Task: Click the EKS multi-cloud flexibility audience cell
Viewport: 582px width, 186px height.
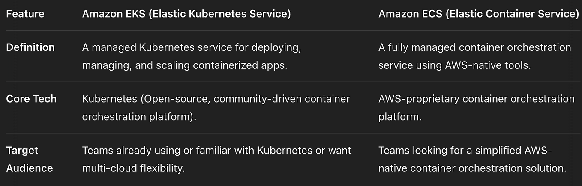Action: click(216, 159)
